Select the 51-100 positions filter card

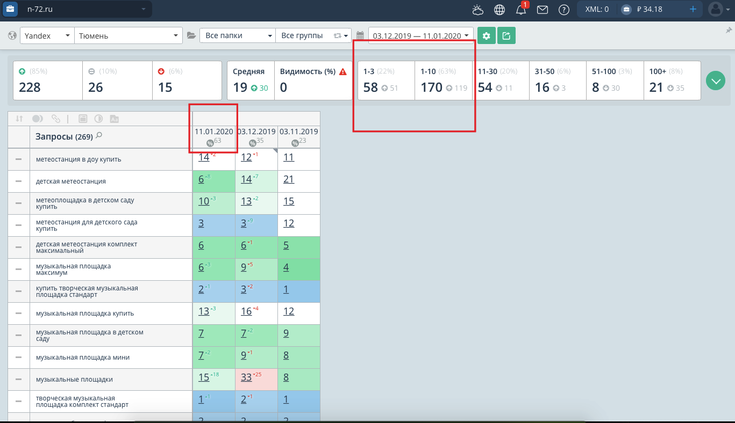coord(615,81)
